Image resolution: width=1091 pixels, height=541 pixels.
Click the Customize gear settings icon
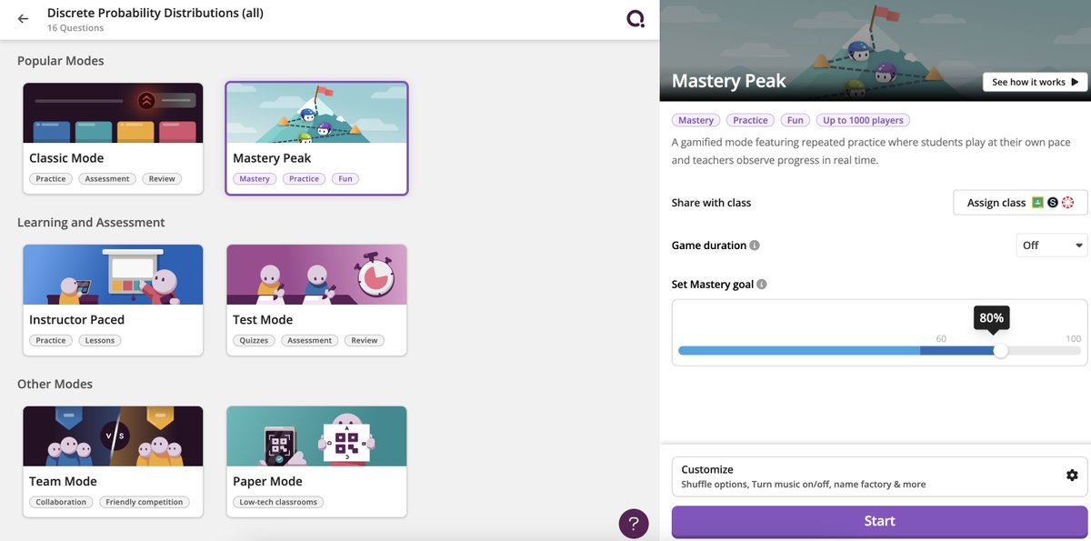click(1072, 476)
